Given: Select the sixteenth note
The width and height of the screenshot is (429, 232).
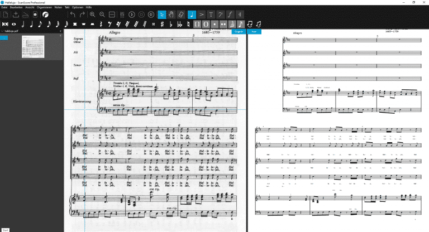Looking at the screenshot, I should pos(49,25).
